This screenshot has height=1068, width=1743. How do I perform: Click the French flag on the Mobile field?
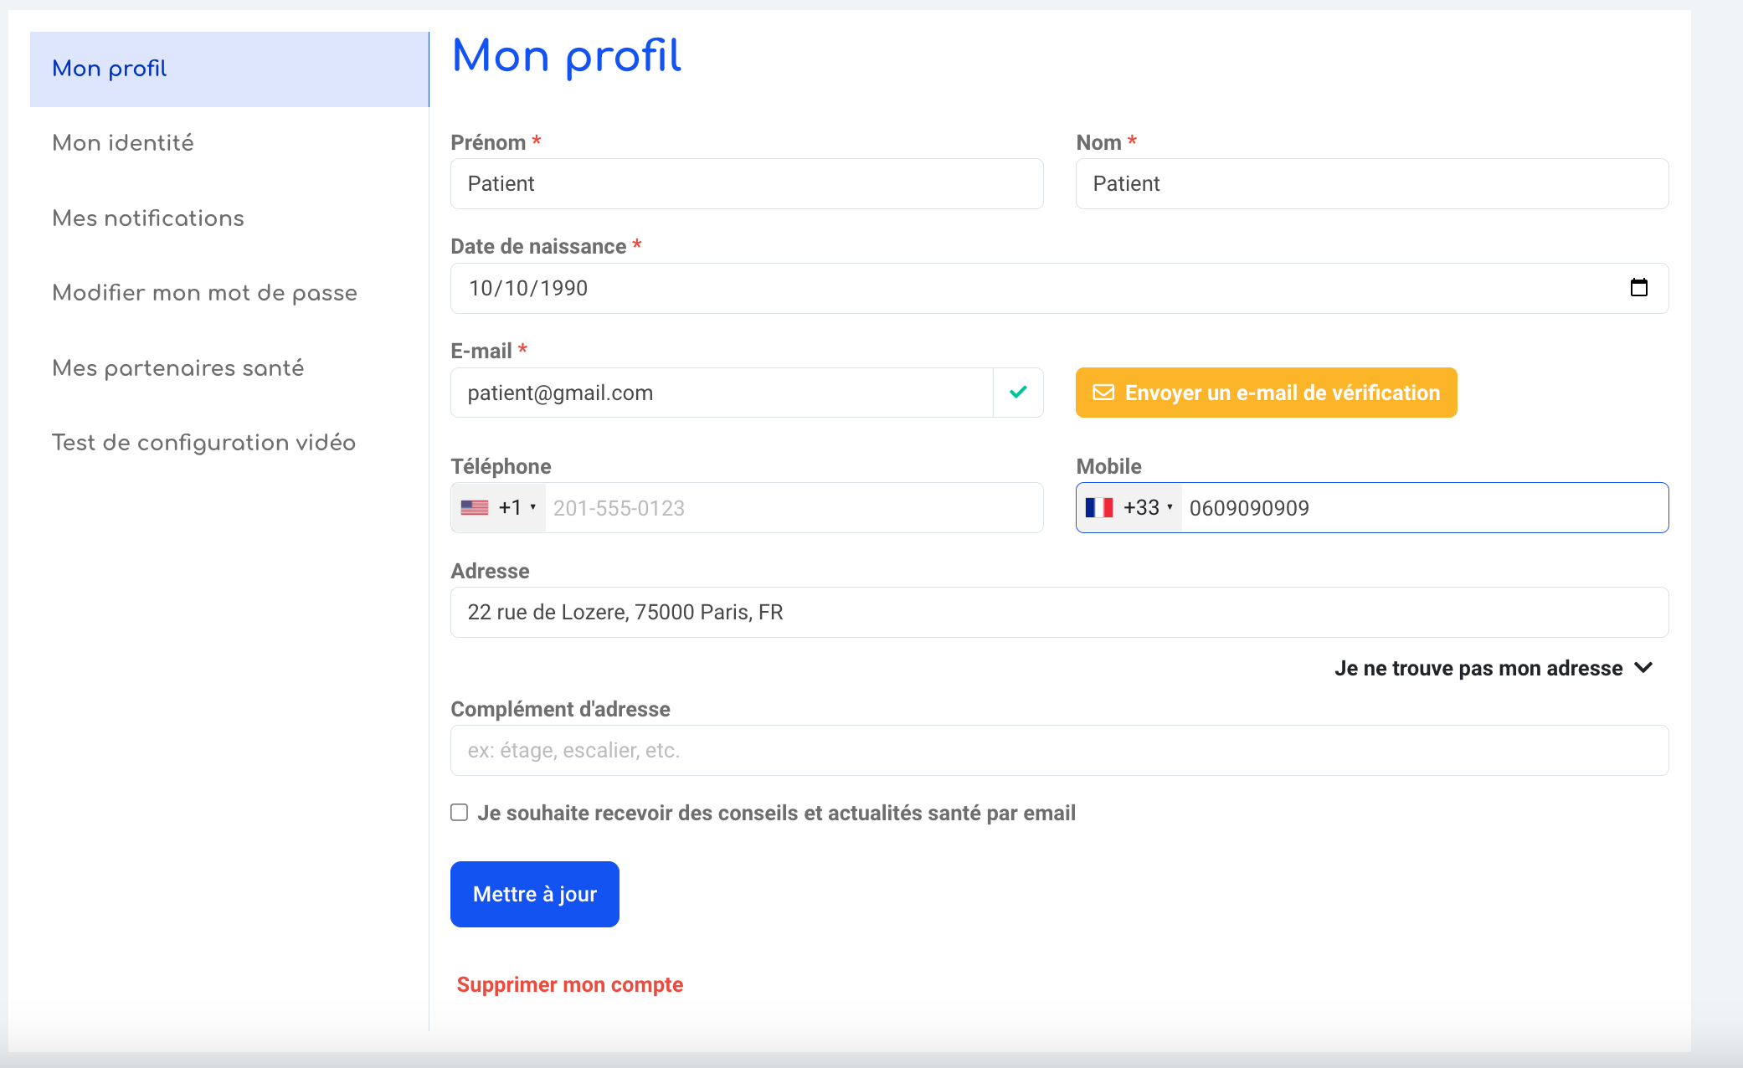(1100, 507)
